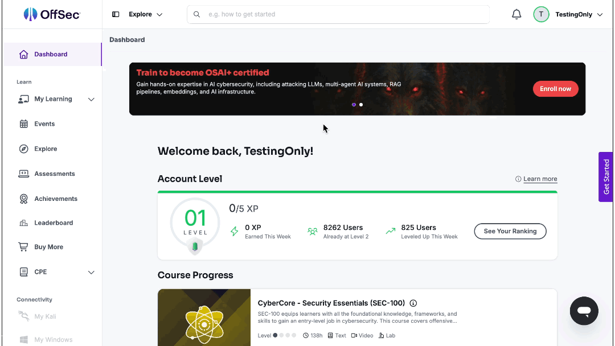This screenshot has width=615, height=346.
Task: Click the See Your Ranking button
Action: [x=510, y=231]
